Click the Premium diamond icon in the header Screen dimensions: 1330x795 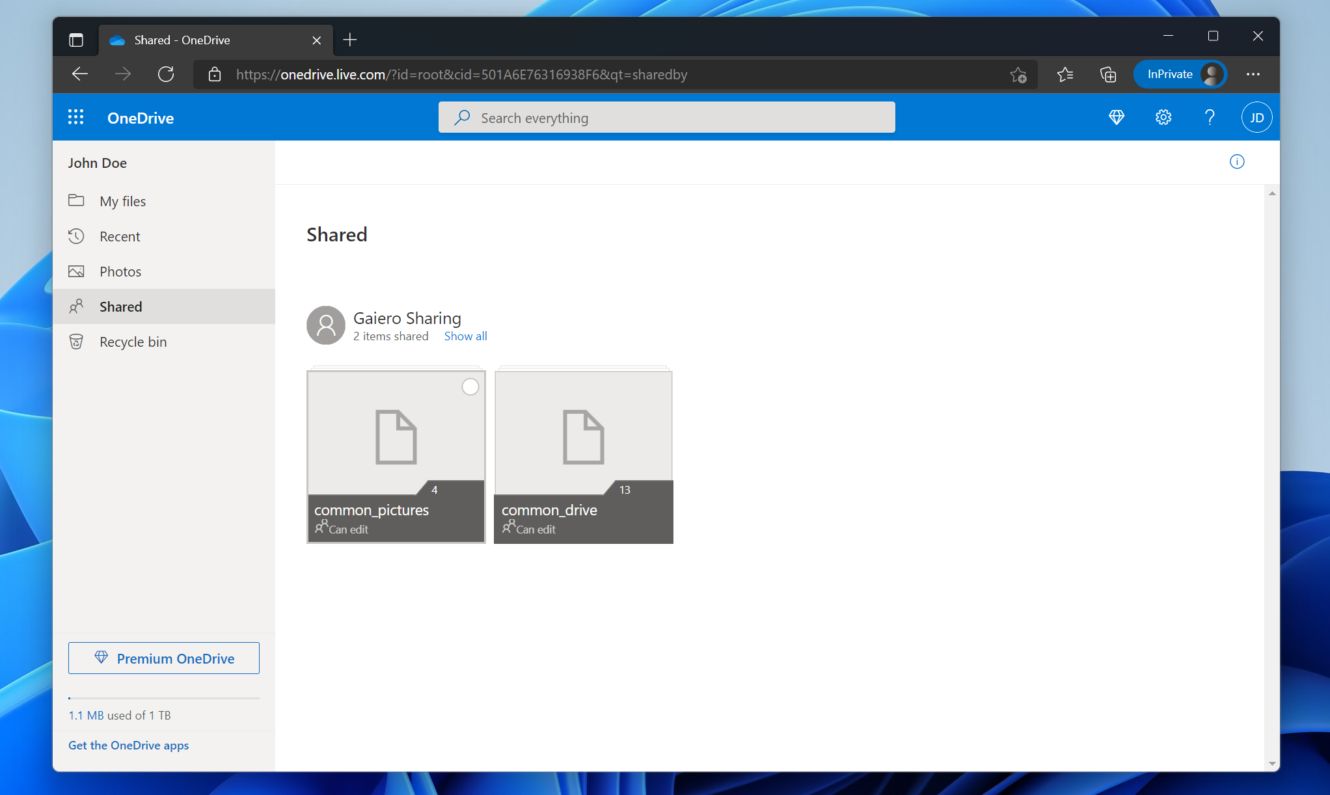coord(1117,117)
